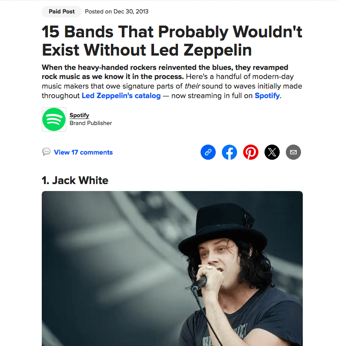Open the blue Spotify link in intro

coord(267,96)
